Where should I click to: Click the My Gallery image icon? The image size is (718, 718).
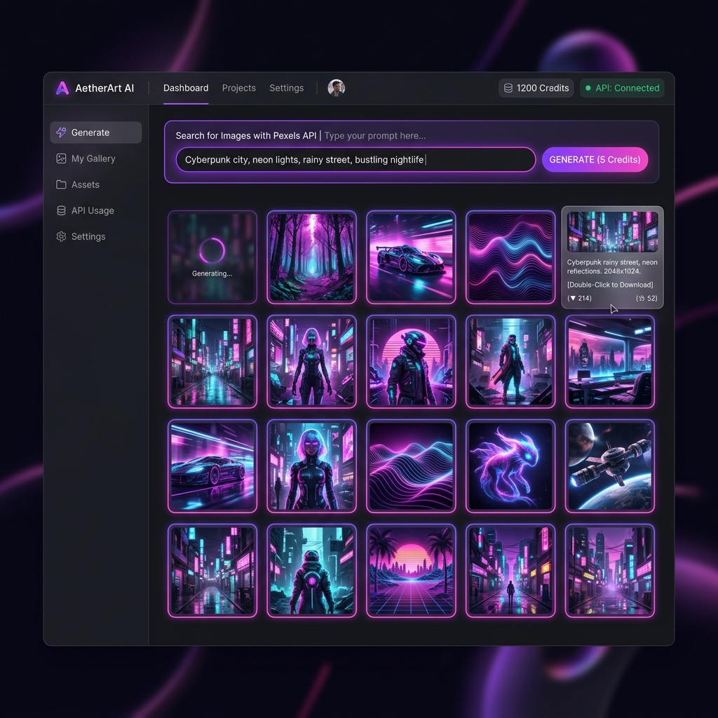pyautogui.click(x=61, y=158)
